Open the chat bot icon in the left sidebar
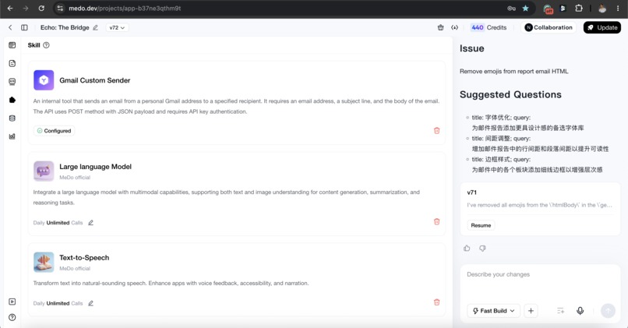Screen dimensions: 628x328 pyautogui.click(x=12, y=82)
